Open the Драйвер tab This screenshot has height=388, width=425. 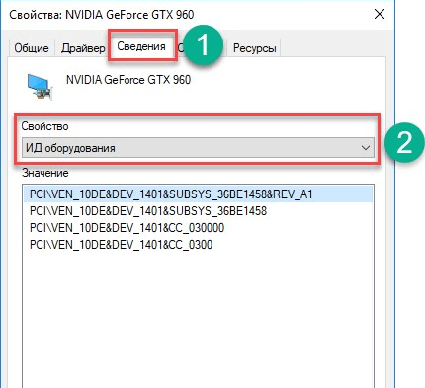tap(83, 48)
